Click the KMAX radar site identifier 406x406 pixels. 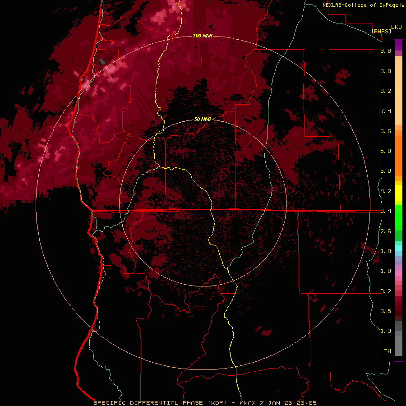click(249, 403)
